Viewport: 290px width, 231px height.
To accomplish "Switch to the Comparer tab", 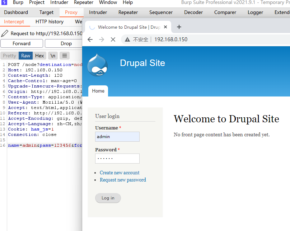I will [225, 13].
